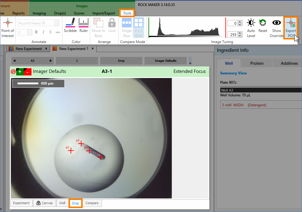This screenshot has width=302, height=212.
Task: Open the Imaging ribbon tab
Action: coord(39,13)
